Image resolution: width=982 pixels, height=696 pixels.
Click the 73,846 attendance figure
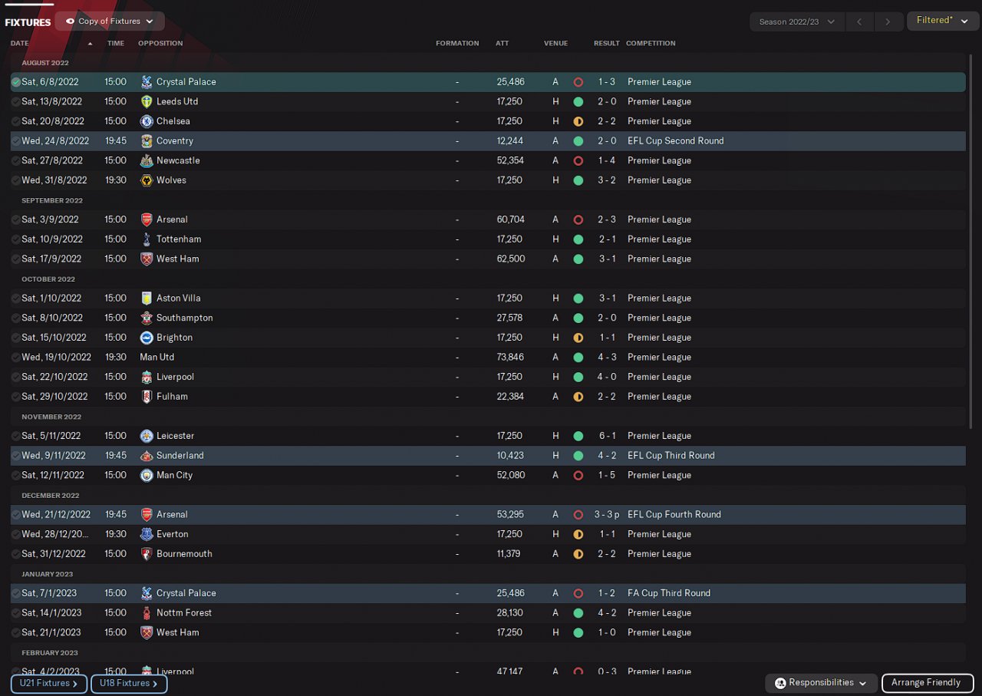click(510, 358)
